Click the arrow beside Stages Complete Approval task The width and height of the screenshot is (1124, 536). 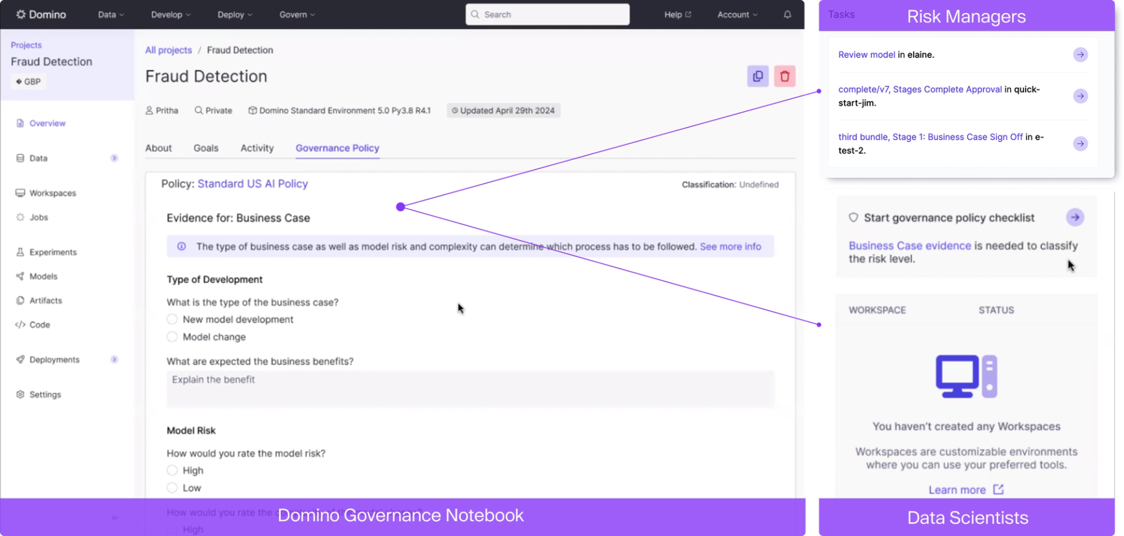(1080, 96)
